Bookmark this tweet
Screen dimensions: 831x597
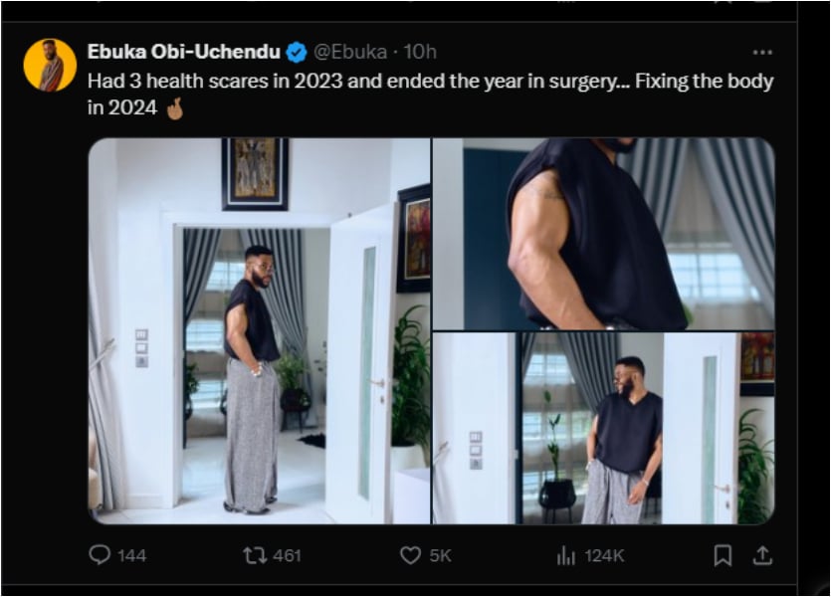pos(724,555)
